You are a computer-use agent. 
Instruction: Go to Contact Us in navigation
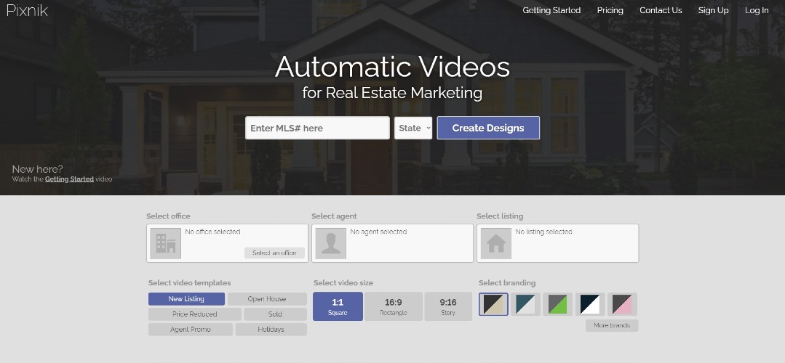pos(661,10)
